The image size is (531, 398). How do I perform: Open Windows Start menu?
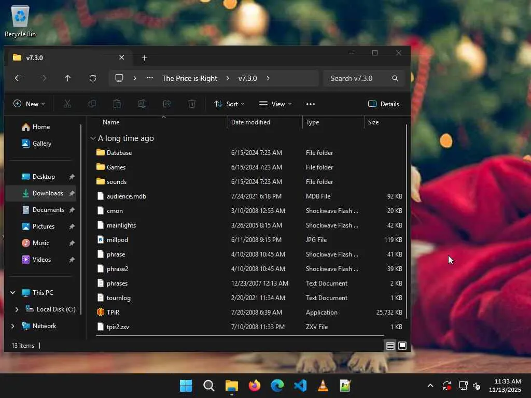[x=186, y=386]
